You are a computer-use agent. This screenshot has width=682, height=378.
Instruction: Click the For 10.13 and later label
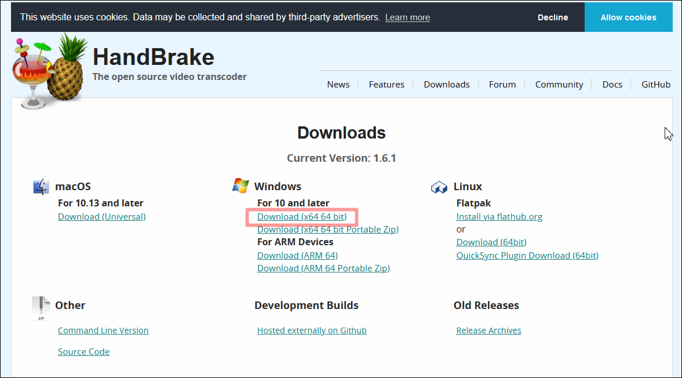[100, 203]
